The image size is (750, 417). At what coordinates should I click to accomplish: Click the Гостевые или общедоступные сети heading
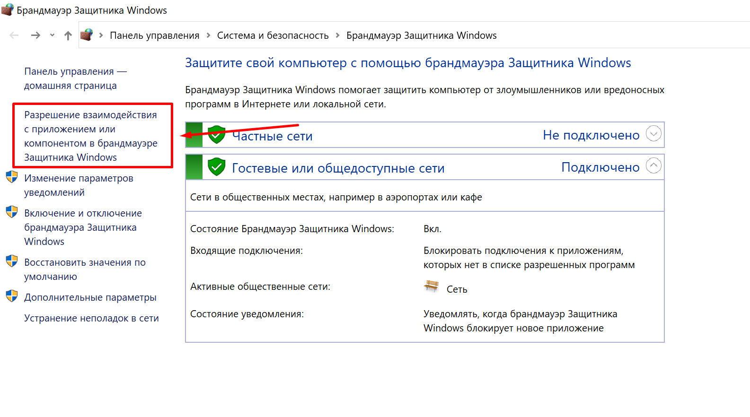[338, 168]
